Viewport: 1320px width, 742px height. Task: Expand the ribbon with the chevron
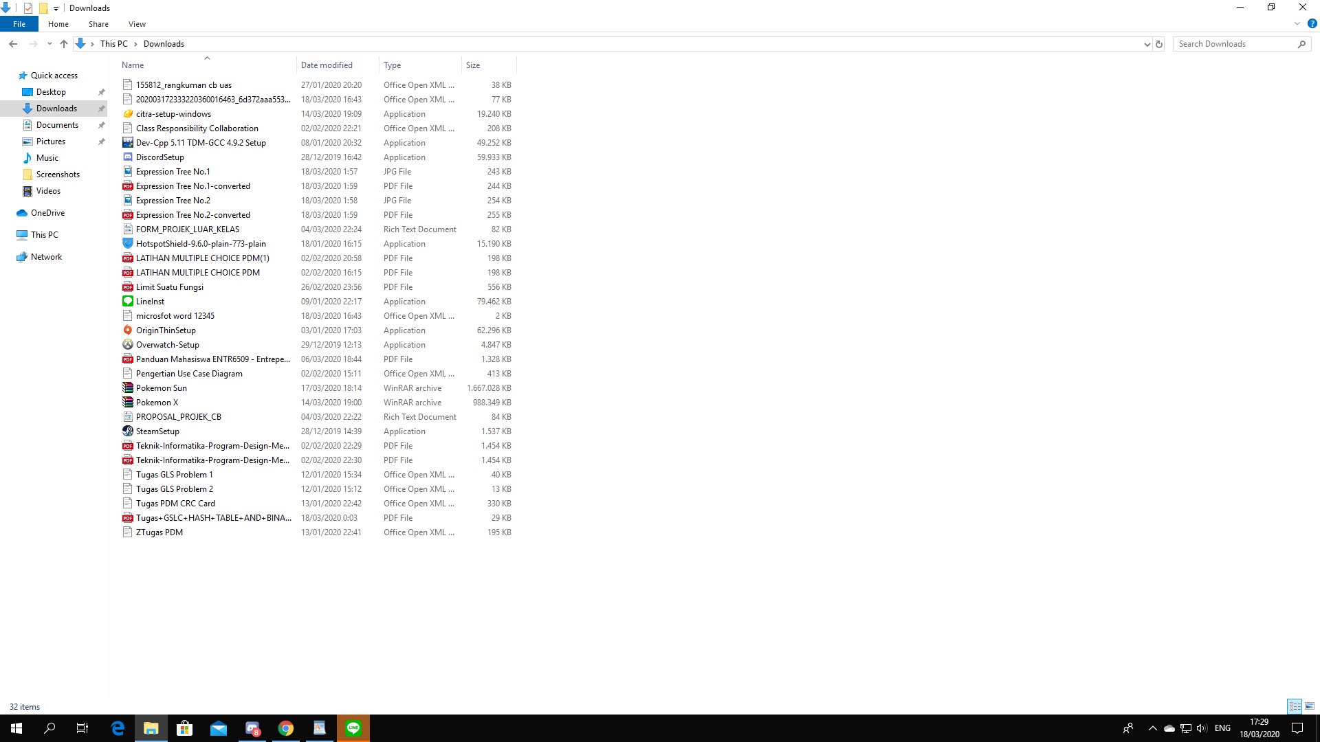pos(1297,23)
